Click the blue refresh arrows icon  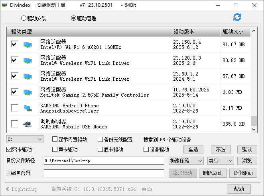(x=237, y=17)
